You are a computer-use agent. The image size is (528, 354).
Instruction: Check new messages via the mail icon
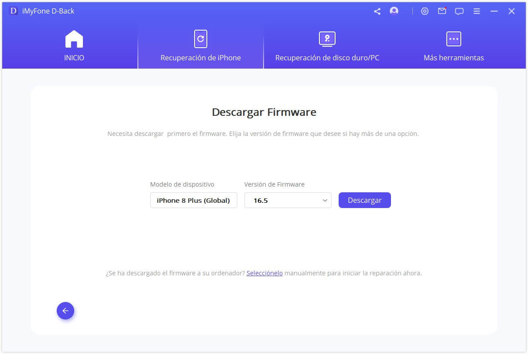(x=442, y=11)
